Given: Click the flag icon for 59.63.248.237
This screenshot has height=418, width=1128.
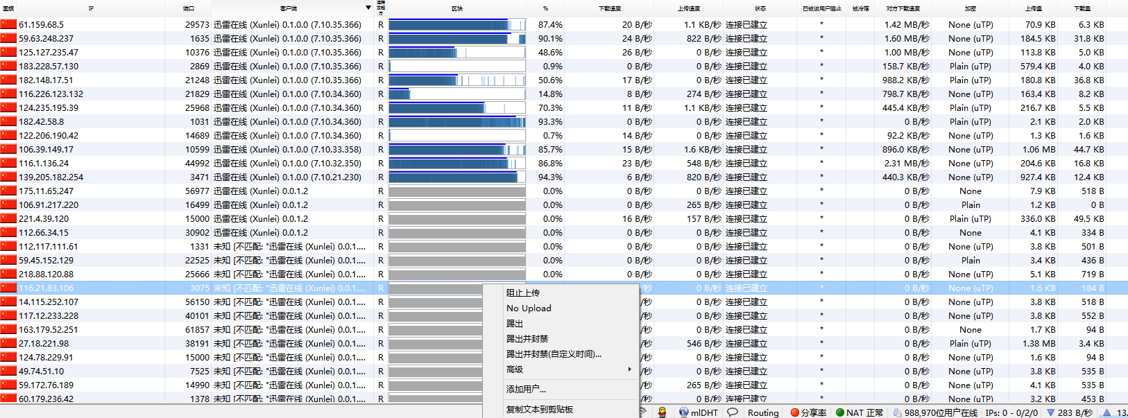Looking at the screenshot, I should pos(8,38).
